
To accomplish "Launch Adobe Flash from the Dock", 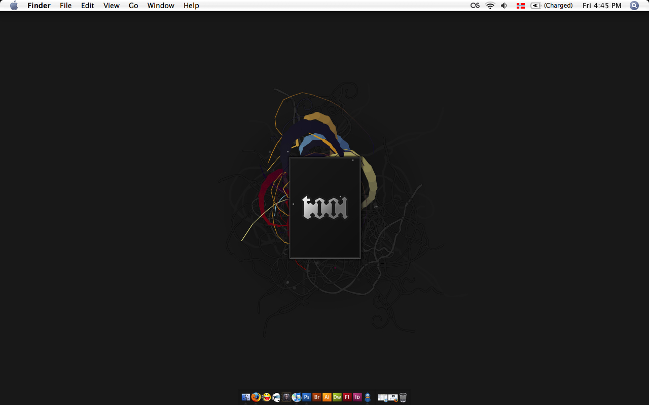I will pos(347,397).
